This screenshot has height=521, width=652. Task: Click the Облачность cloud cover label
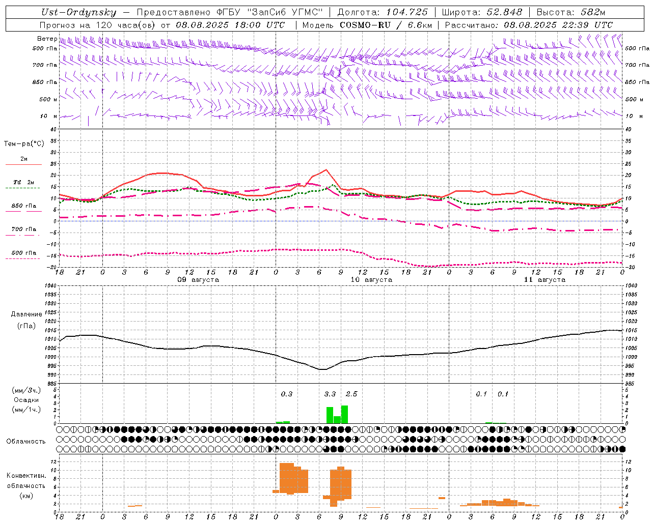tap(26, 442)
